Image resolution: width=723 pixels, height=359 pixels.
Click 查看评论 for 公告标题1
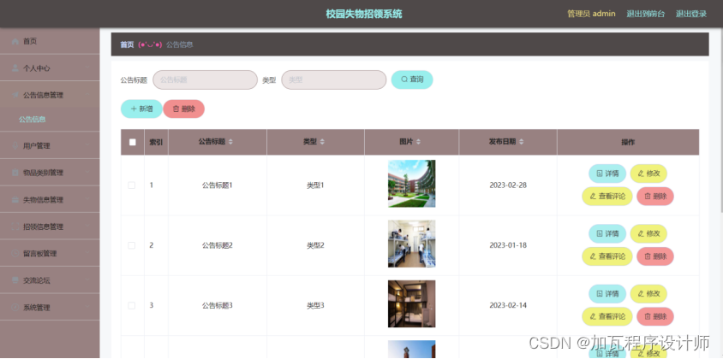[x=607, y=196]
